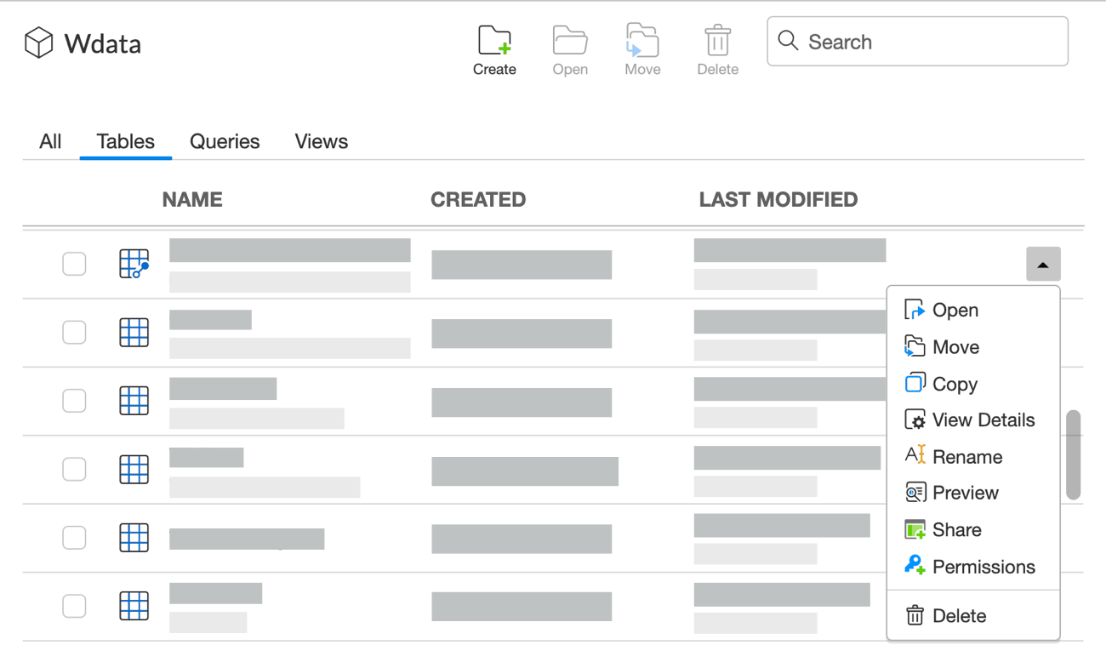1106x645 pixels.
Task: Tick the checkbox of the fourth table row
Action: [x=74, y=469]
